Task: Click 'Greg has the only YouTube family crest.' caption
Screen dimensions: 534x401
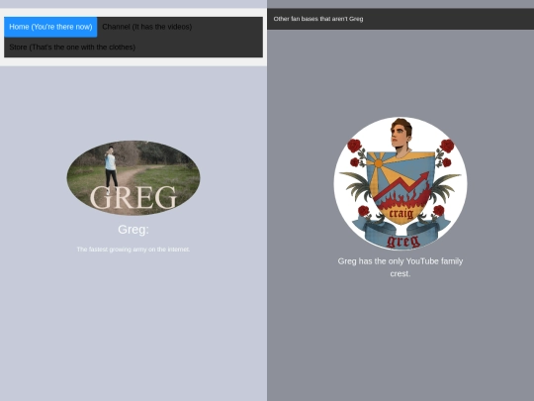Action: (400, 267)
